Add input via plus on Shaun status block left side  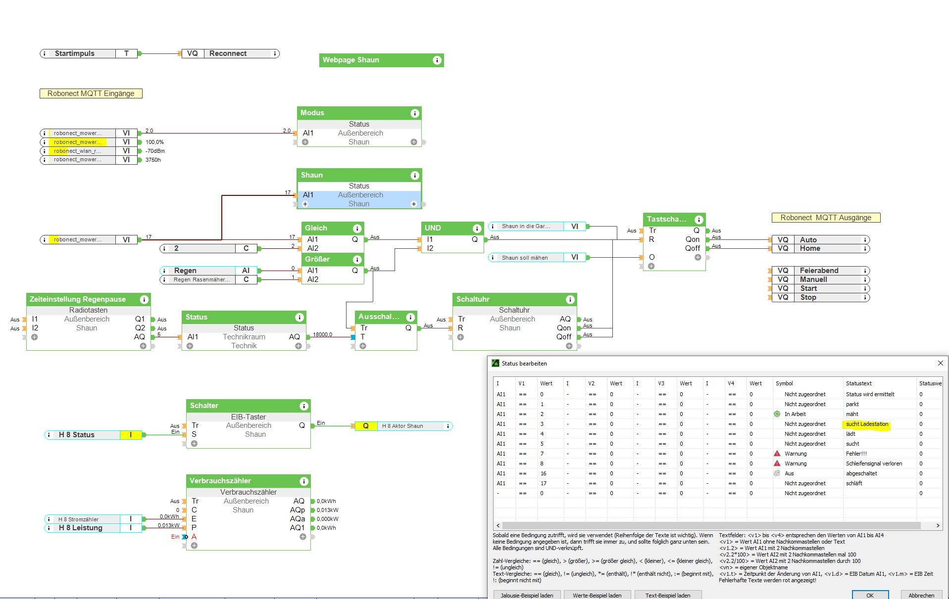[305, 204]
